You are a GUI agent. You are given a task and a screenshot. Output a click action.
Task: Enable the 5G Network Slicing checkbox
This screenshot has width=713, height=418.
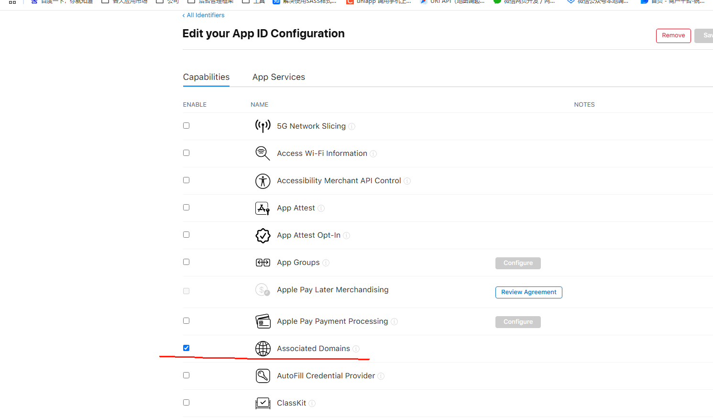[x=186, y=126]
